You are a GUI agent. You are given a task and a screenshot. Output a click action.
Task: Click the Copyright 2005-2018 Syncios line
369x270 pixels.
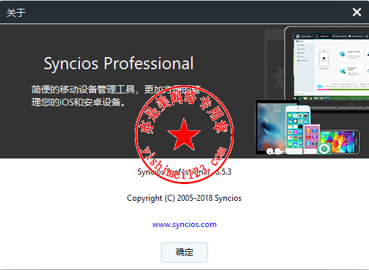pyautogui.click(x=184, y=198)
